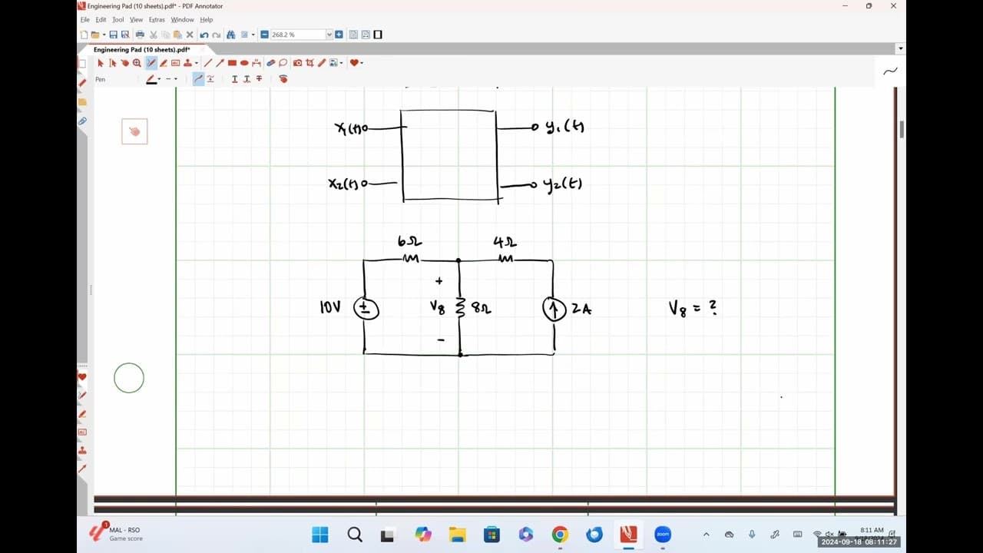Toggle full screen mode icon
Image resolution: width=983 pixels, height=553 pixels.
(x=378, y=35)
